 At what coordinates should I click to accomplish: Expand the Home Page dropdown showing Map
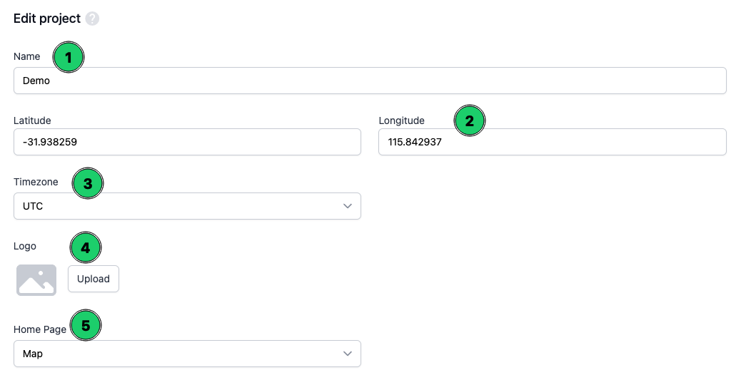tap(187, 354)
